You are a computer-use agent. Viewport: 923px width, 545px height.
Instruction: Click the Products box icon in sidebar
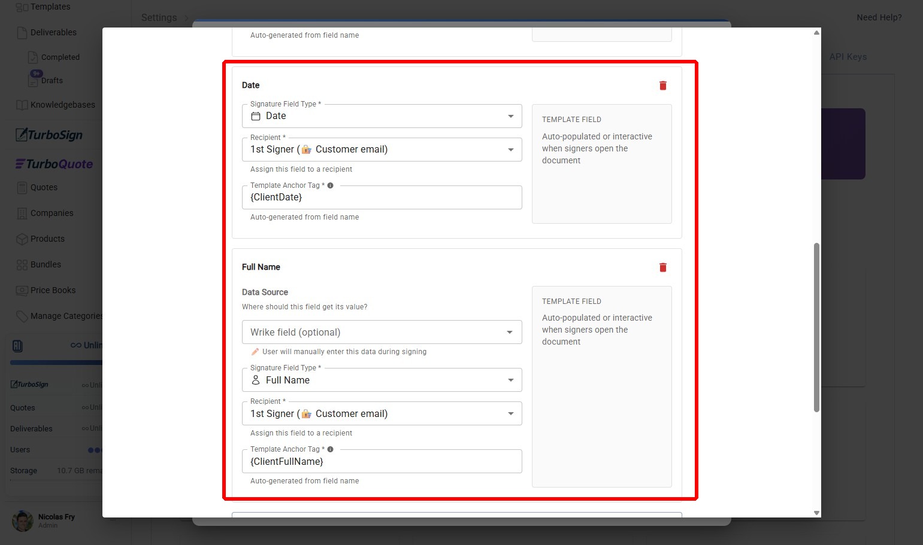(22, 239)
